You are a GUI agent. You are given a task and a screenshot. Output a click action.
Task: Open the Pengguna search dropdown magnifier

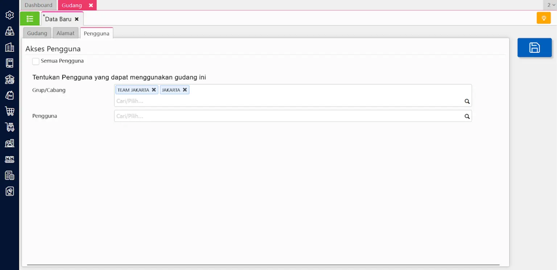[x=467, y=116]
